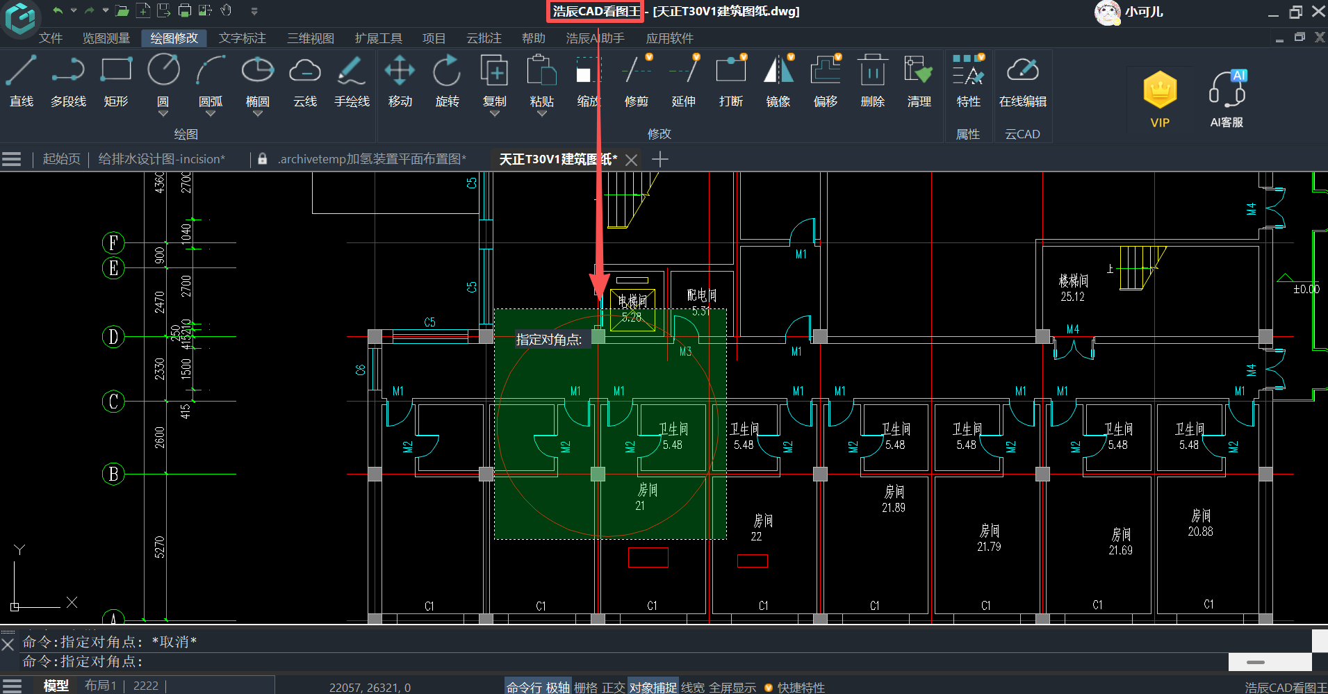
Task: Open quick access customize dropdown
Action: coord(254,11)
